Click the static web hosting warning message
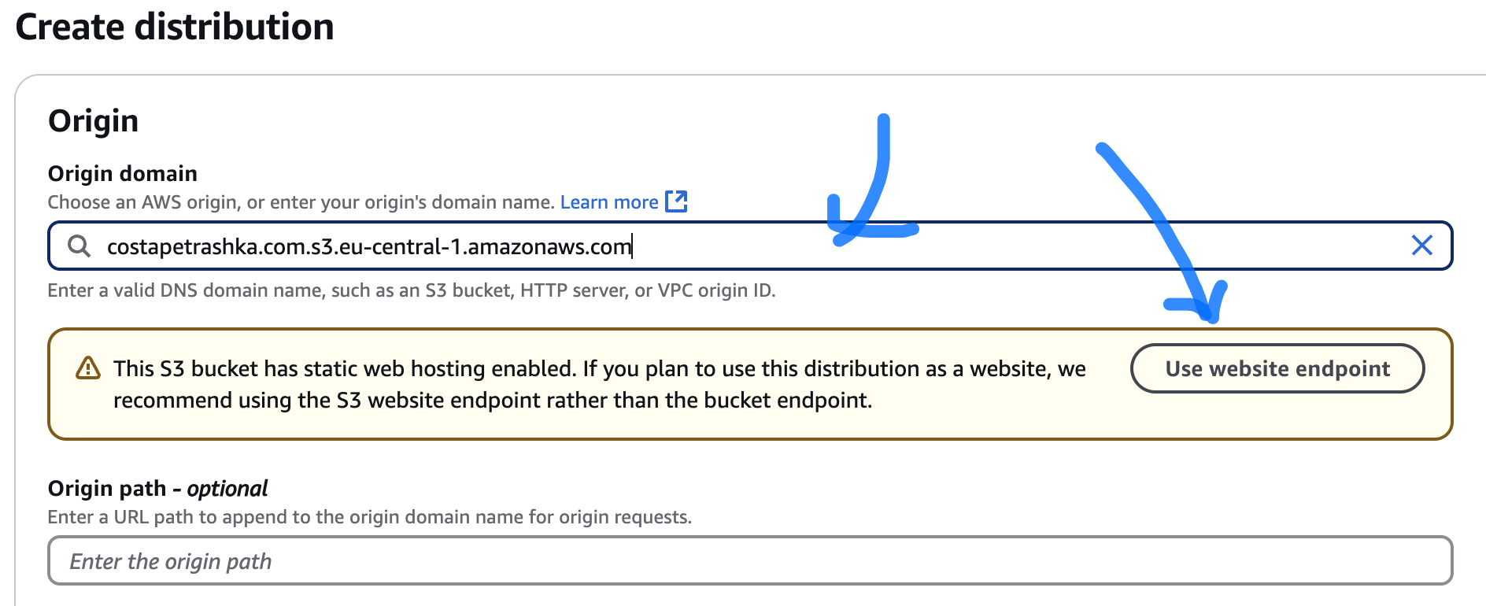 click(598, 384)
